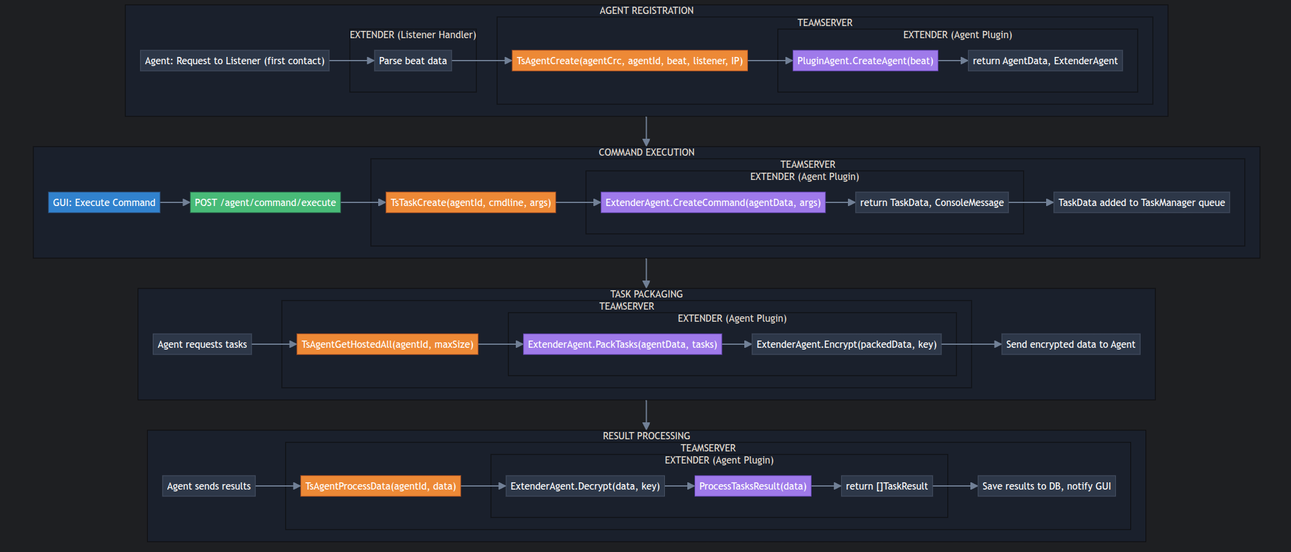Click the orange TsAgentCreate node
Image resolution: width=1291 pixels, height=552 pixels.
click(629, 61)
